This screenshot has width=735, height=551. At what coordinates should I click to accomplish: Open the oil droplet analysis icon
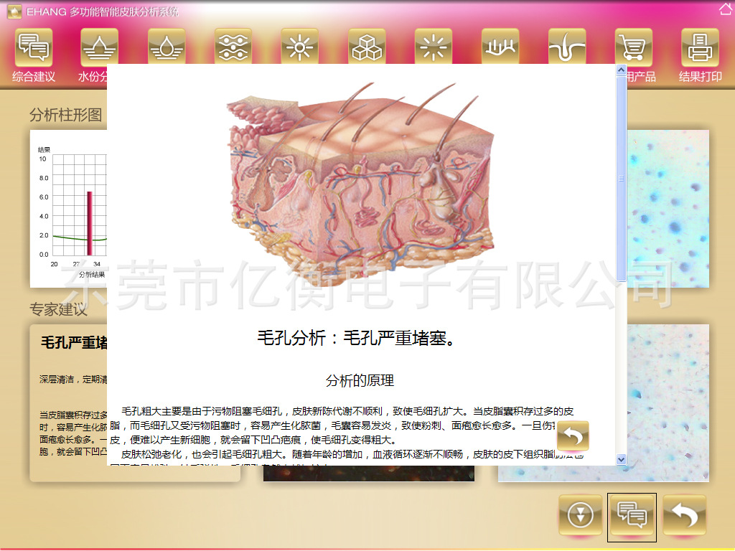click(x=167, y=47)
